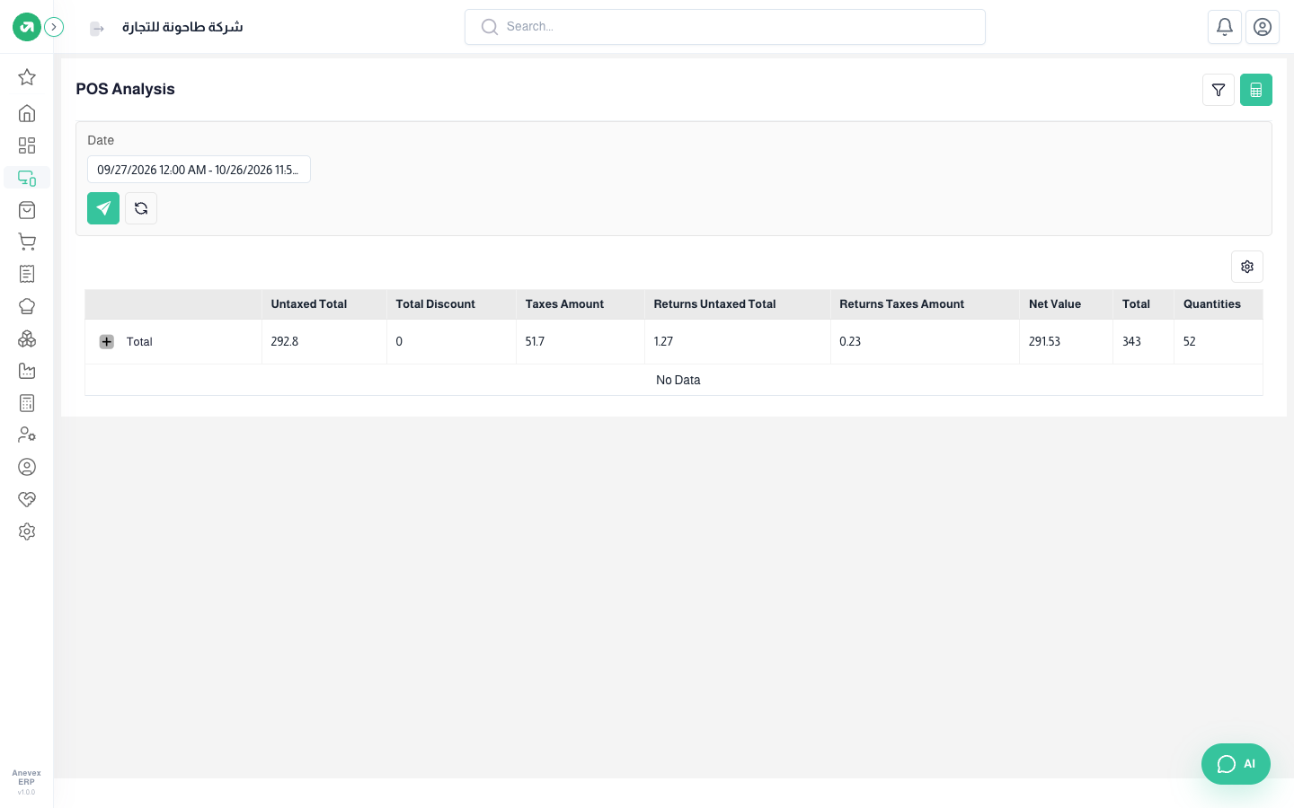Select the 51.7 taxes amount cell
Image resolution: width=1294 pixels, height=808 pixels.
(581, 341)
